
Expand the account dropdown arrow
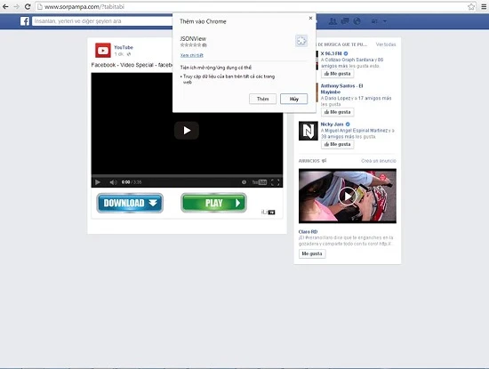point(384,21)
